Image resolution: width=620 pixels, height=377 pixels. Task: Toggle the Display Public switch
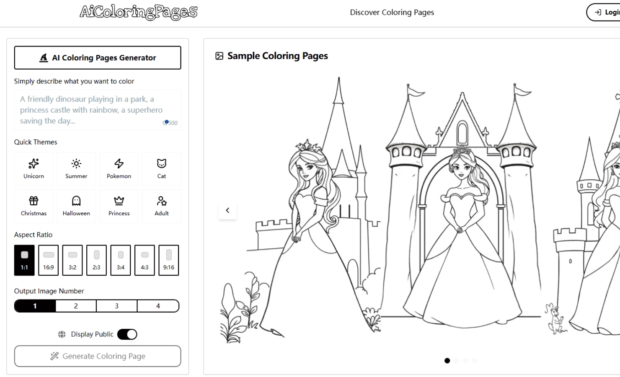pyautogui.click(x=127, y=334)
